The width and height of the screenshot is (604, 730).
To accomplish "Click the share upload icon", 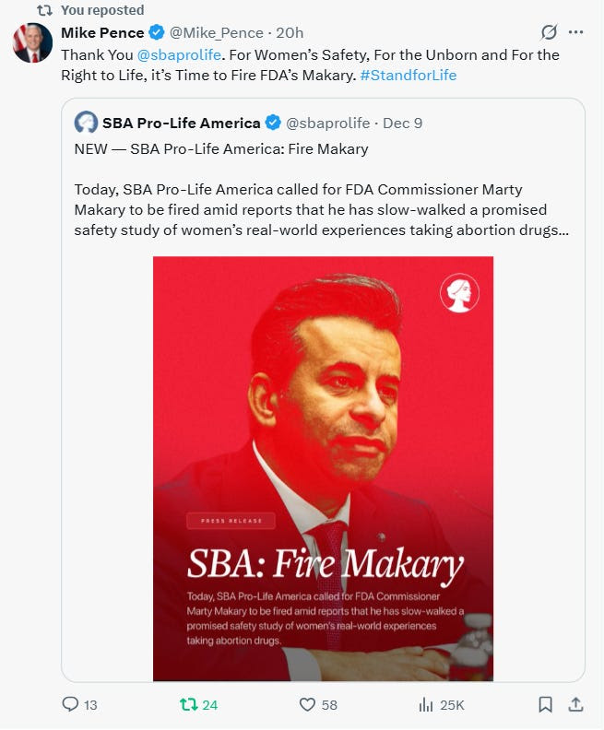I will (575, 705).
